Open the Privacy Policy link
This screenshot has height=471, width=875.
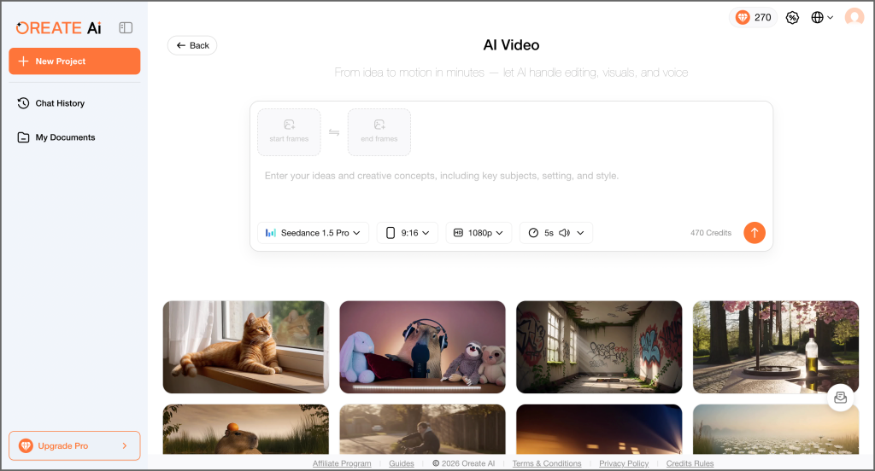(x=624, y=464)
